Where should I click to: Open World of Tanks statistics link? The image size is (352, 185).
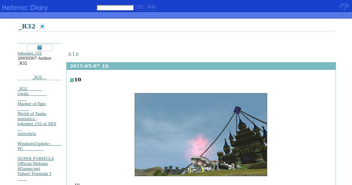pos(37,119)
